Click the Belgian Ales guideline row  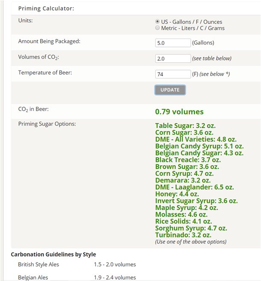(x=77, y=278)
